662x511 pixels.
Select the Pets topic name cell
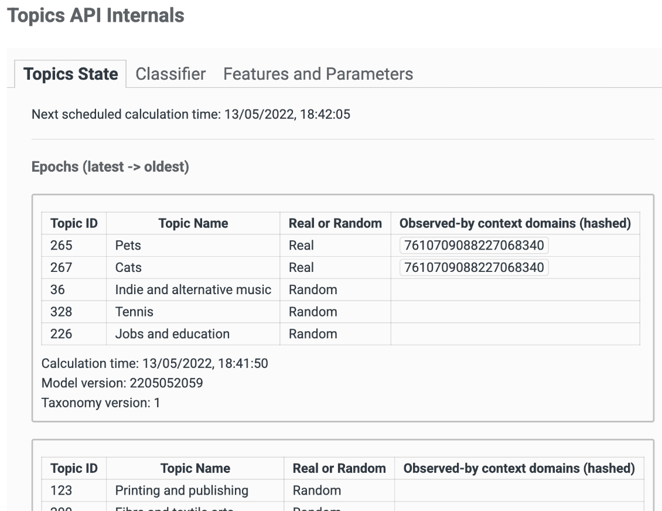click(128, 246)
